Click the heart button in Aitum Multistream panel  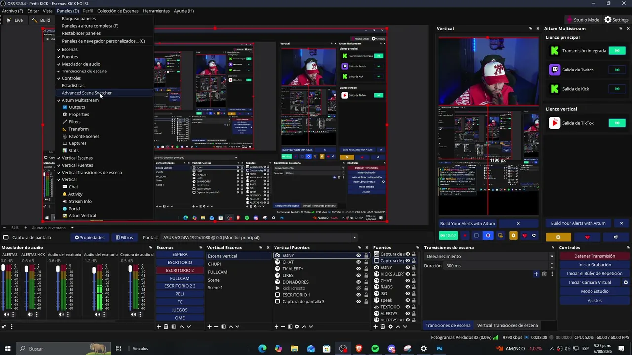coord(587,237)
